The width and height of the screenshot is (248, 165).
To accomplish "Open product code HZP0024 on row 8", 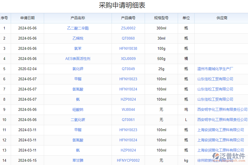I will coord(128,99).
